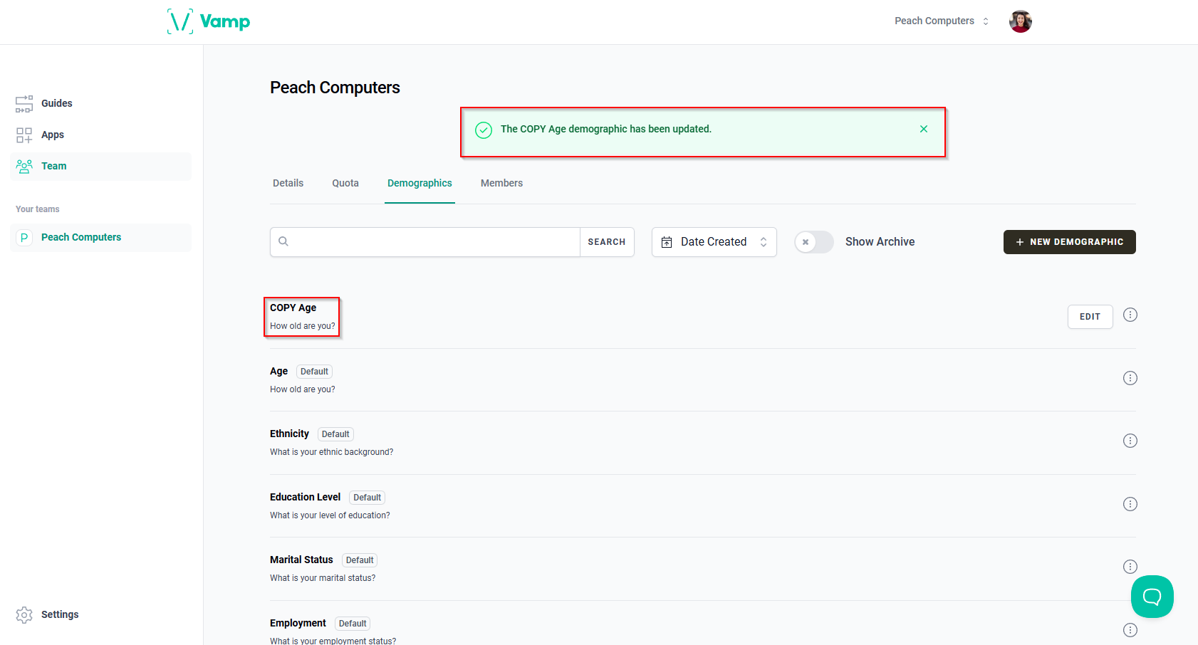Image resolution: width=1198 pixels, height=645 pixels.
Task: Open Settings gear icon
Action: (x=24, y=615)
